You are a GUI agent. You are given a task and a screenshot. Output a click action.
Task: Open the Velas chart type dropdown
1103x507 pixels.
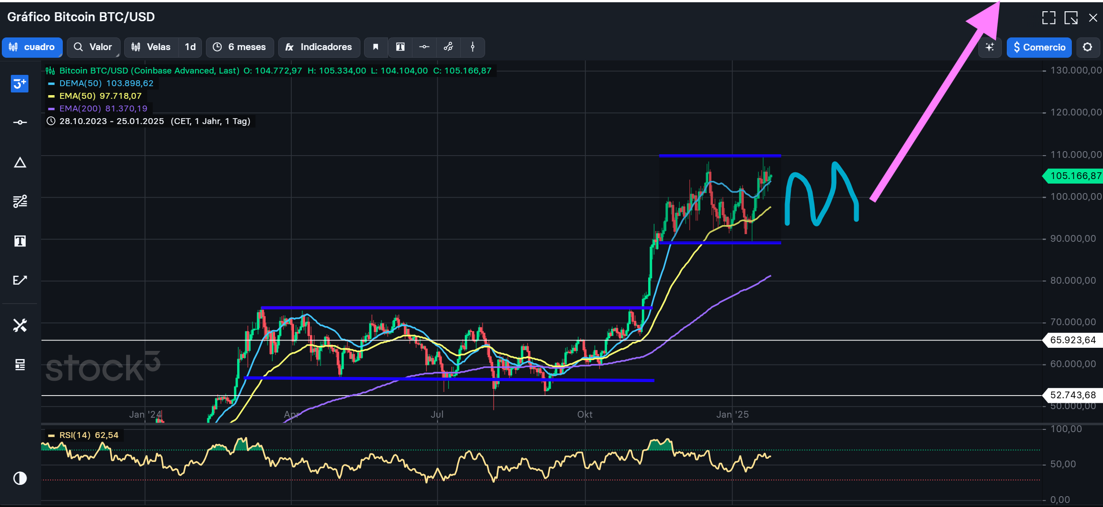click(x=151, y=47)
